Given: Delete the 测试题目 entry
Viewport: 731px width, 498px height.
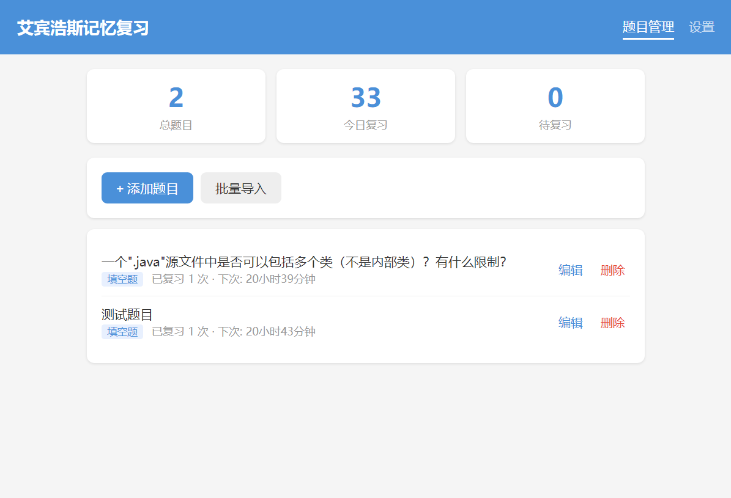Looking at the screenshot, I should tap(612, 323).
